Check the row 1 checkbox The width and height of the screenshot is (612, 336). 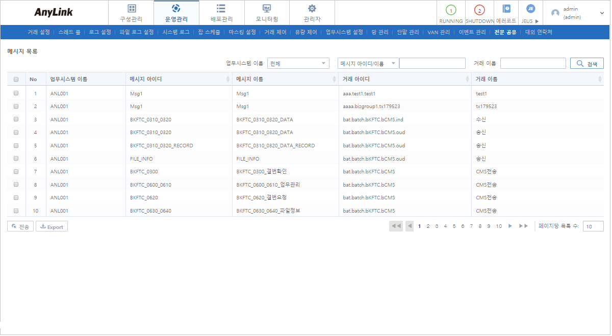click(16, 93)
